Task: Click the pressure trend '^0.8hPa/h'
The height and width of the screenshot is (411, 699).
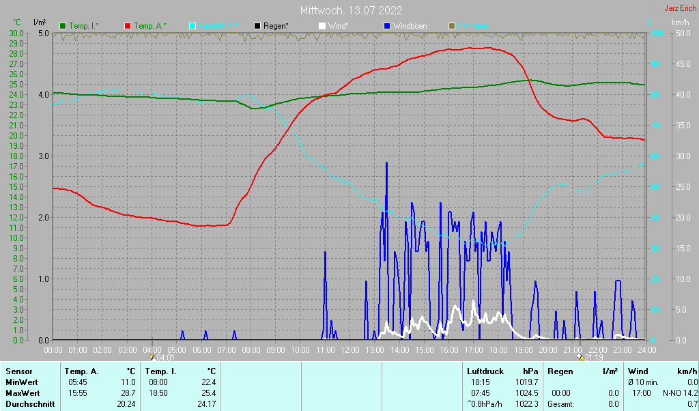Action: (x=485, y=404)
